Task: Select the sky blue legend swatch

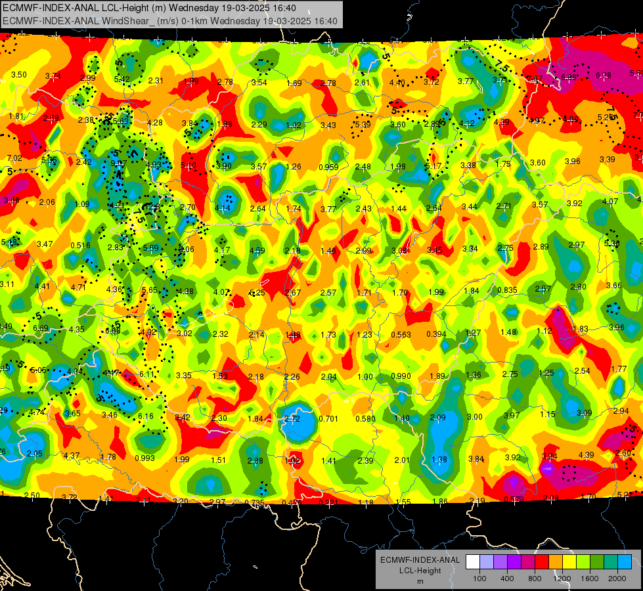Action: coord(625,562)
